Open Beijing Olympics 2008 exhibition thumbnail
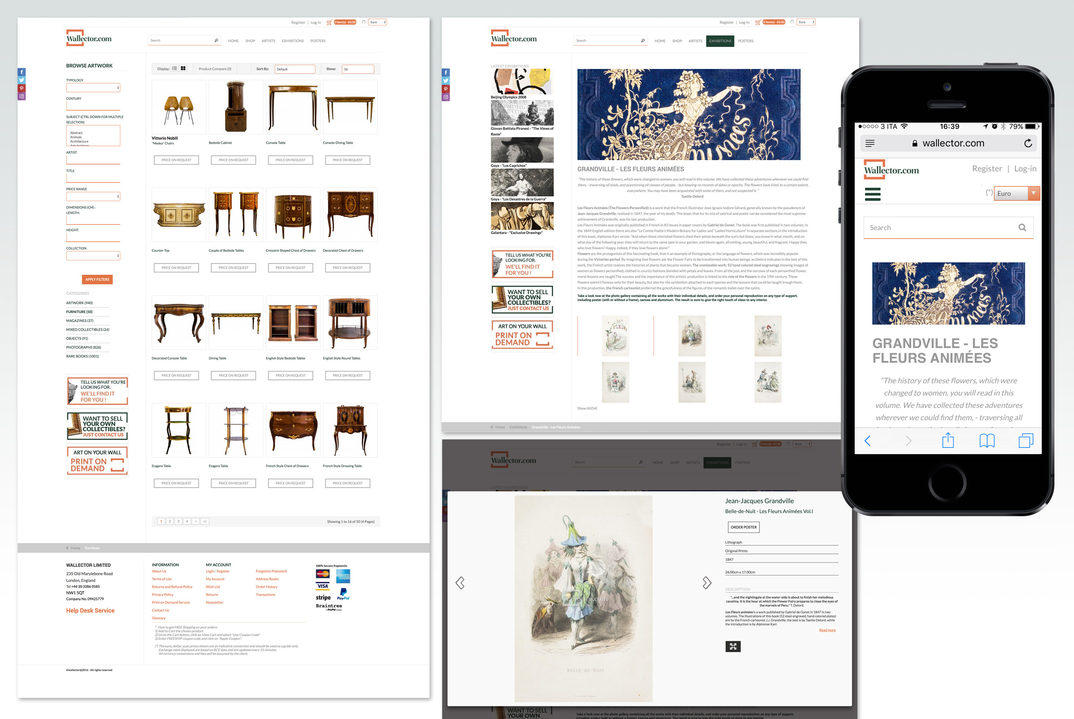 pyautogui.click(x=522, y=81)
